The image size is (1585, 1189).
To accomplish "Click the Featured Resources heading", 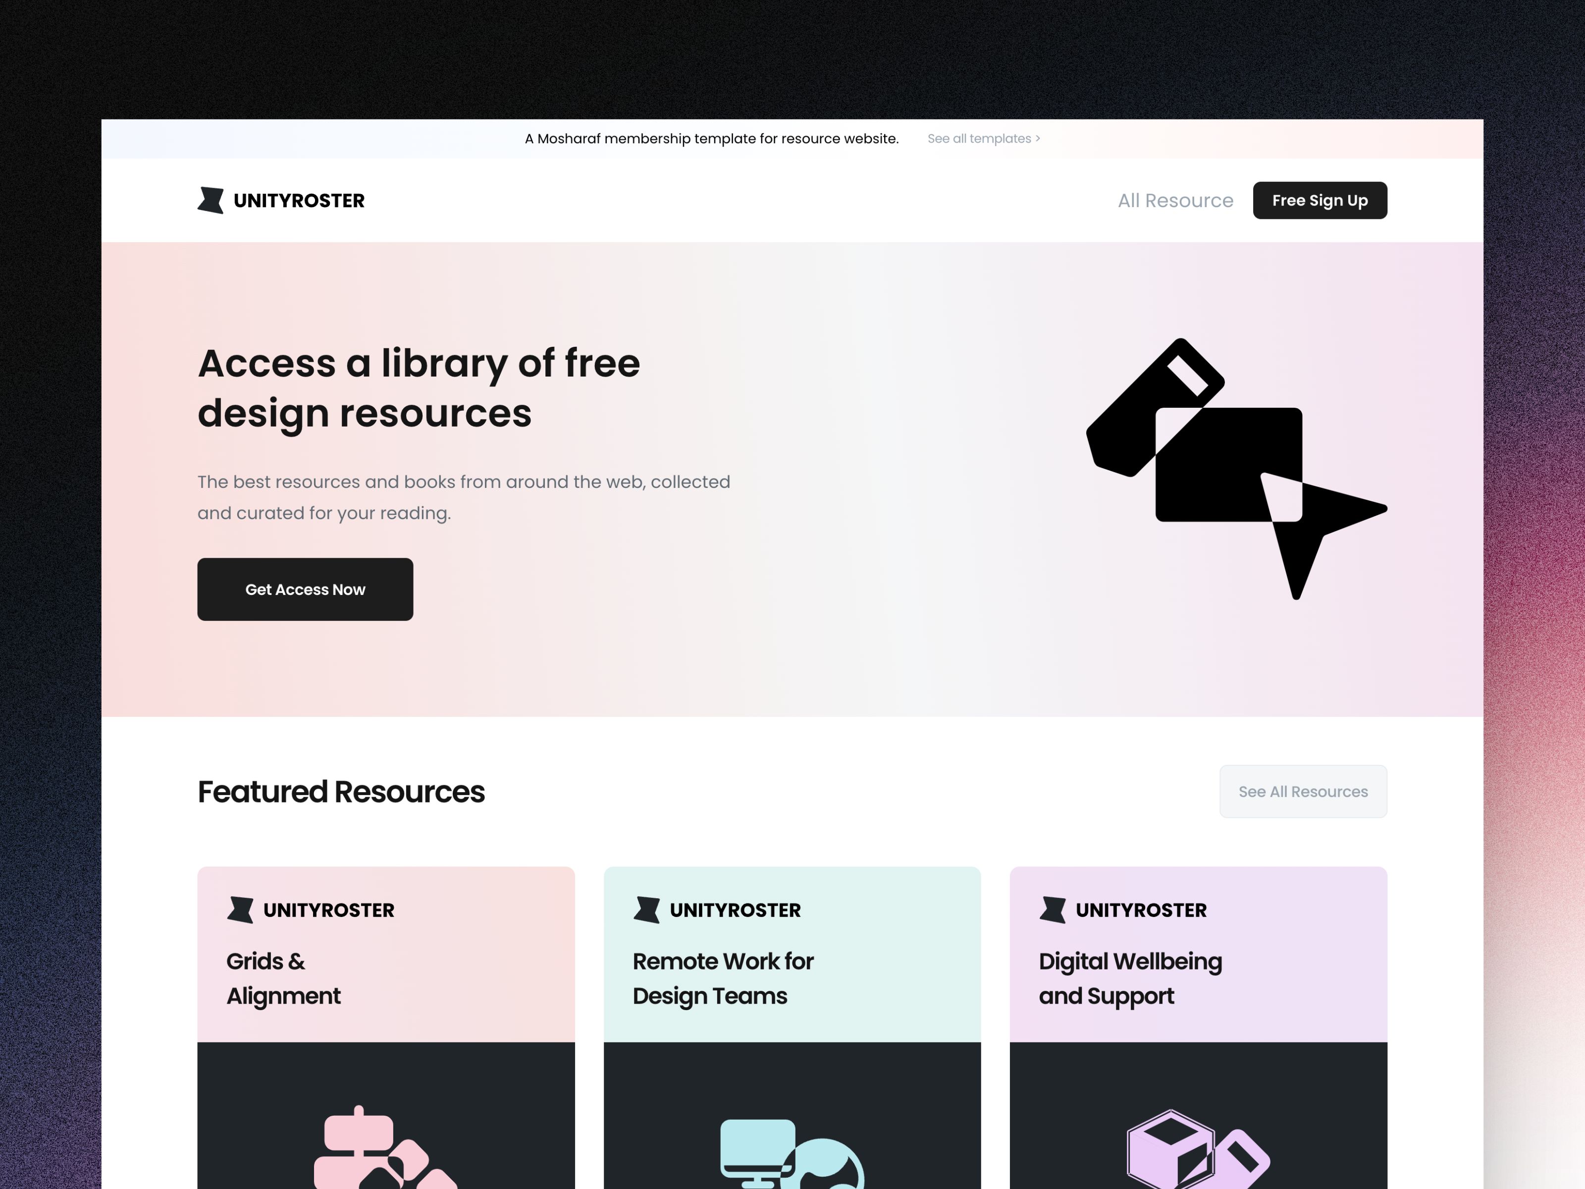I will click(x=341, y=792).
